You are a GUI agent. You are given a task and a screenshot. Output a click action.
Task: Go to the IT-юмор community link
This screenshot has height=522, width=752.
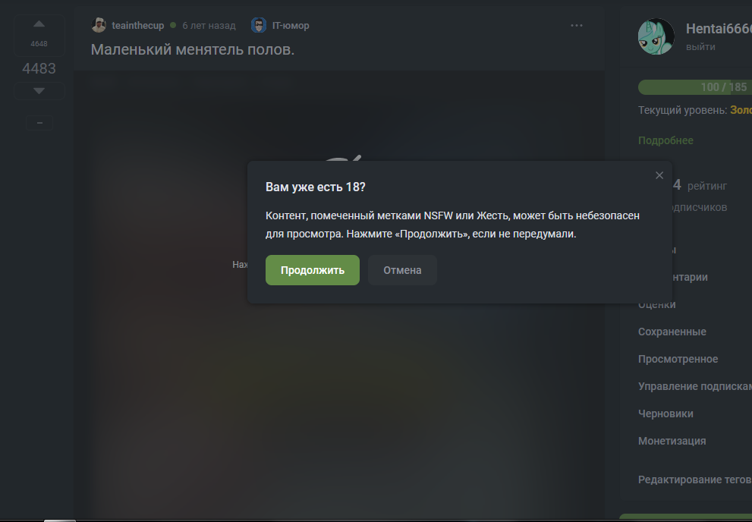[x=291, y=25]
